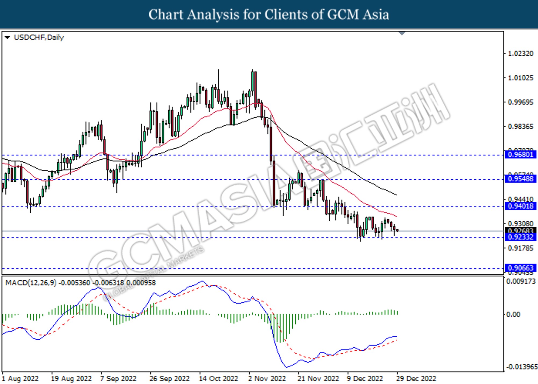Select the chart shift triangle marker at top
The image size is (538, 384).
tap(402, 33)
